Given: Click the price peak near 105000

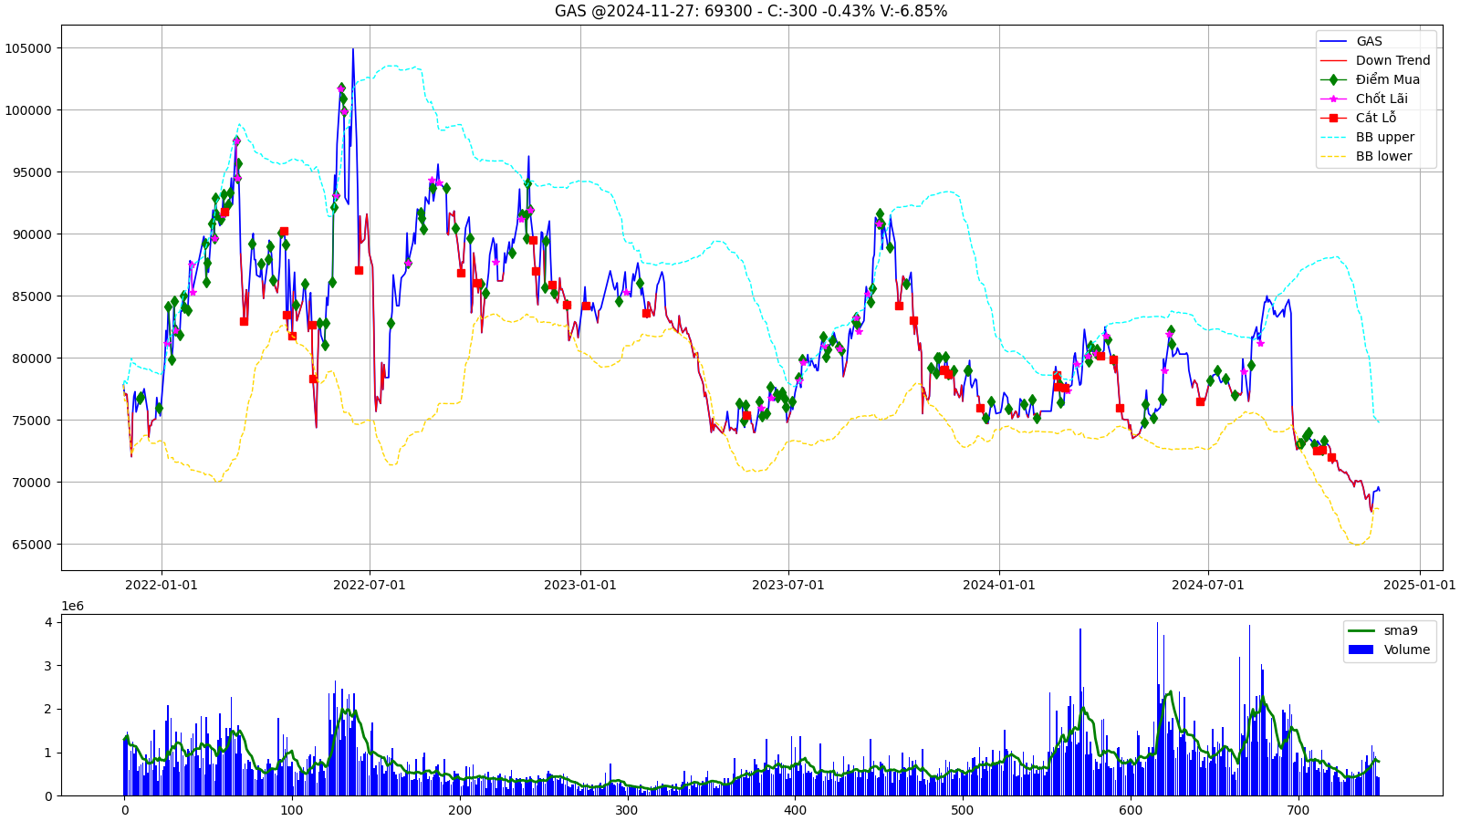Looking at the screenshot, I should pyautogui.click(x=353, y=49).
